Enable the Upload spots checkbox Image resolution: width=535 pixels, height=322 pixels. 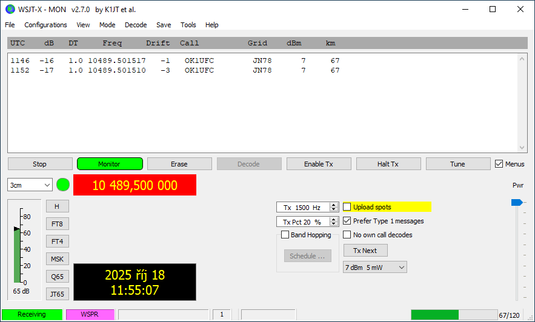[348, 207]
